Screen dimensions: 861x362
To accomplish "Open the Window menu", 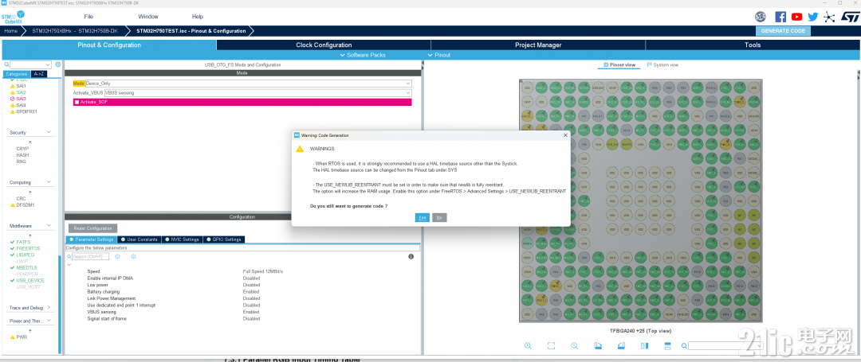I will click(148, 17).
